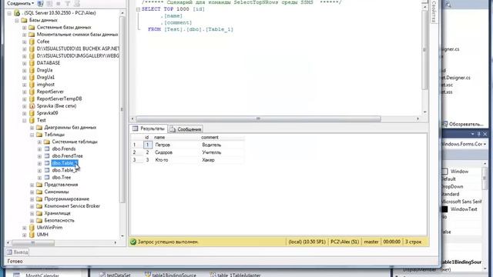Image resolution: width=493 pixels, height=277 pixels.
Task: Click the Object Explorer vertical scrollbar
Action: pyautogui.click(x=122, y=108)
